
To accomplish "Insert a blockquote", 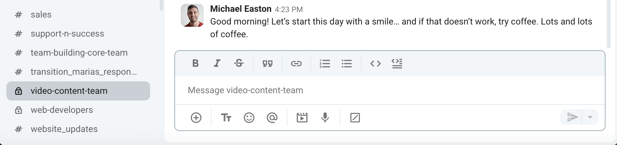I will [x=268, y=64].
